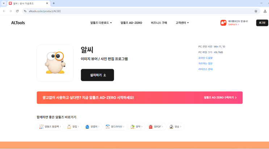269x149 pixels.
Task: Click the ALTools logo
Action: pos(18,23)
